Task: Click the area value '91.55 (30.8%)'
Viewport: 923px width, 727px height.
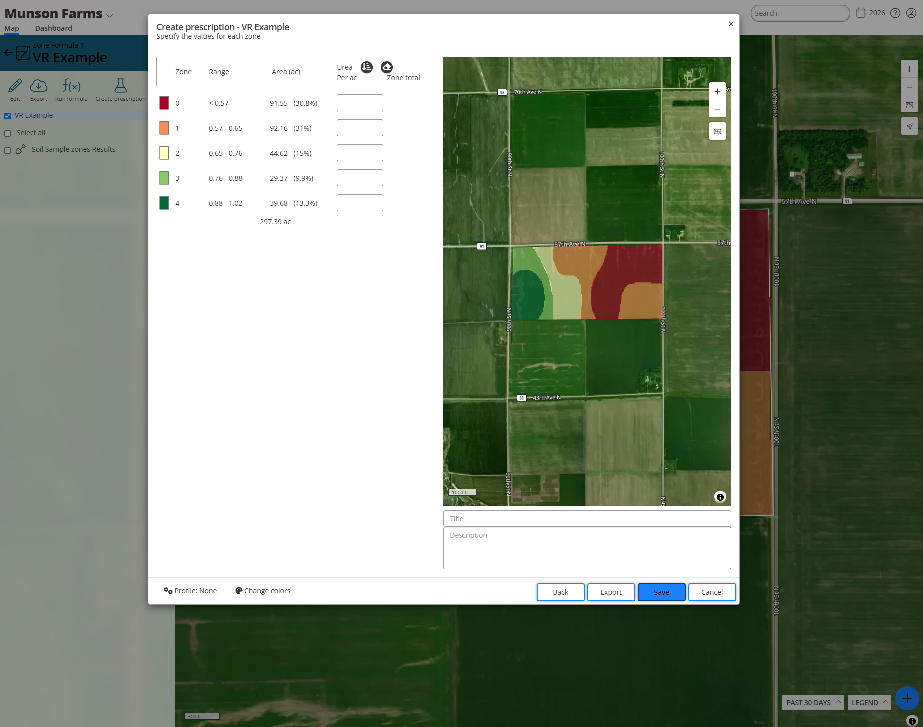Action: click(294, 103)
